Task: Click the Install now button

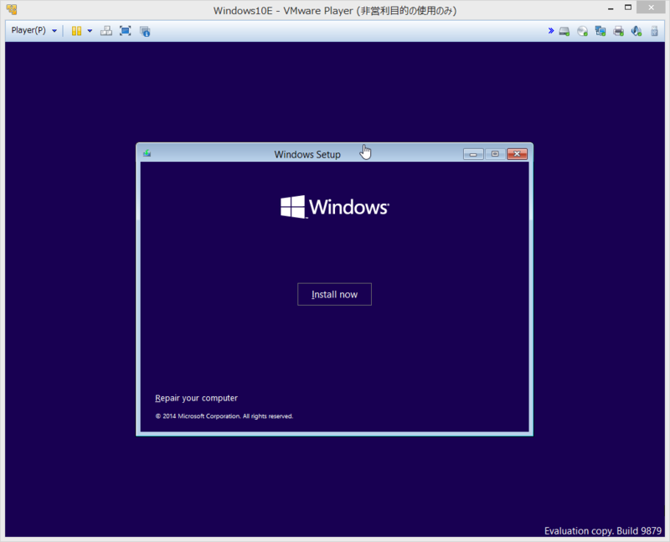Action: pyautogui.click(x=334, y=294)
